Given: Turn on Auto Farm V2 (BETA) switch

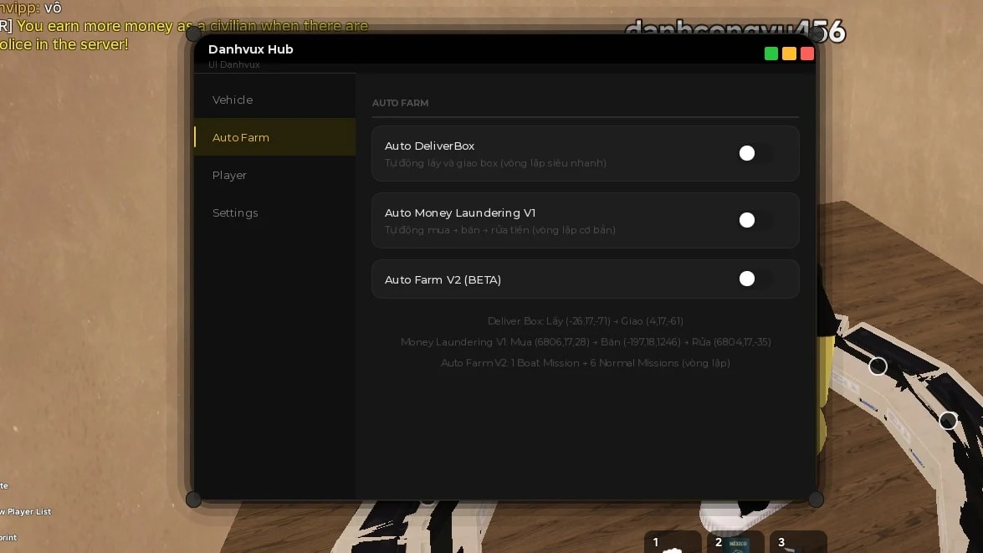Looking at the screenshot, I should [x=755, y=279].
